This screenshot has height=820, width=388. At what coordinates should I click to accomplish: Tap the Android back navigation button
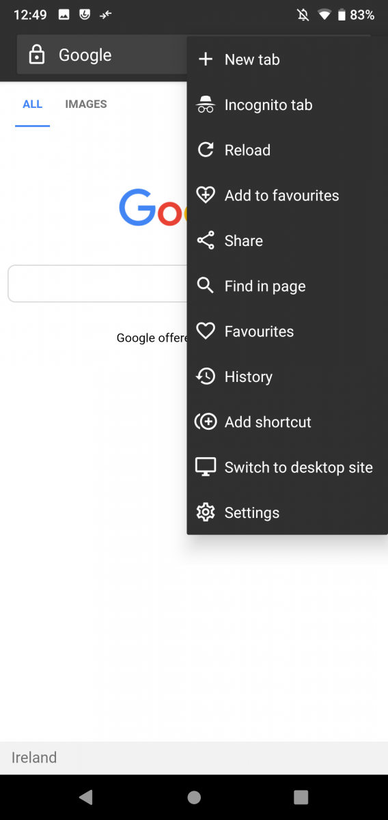(x=86, y=797)
